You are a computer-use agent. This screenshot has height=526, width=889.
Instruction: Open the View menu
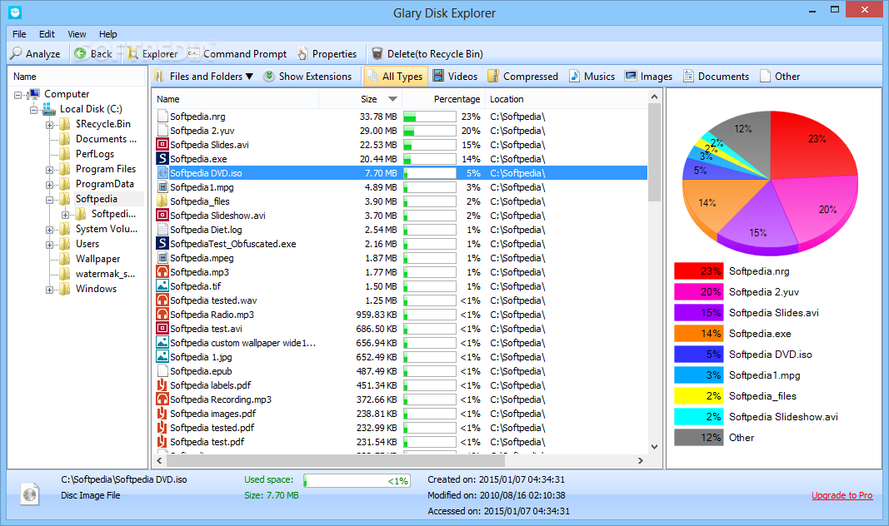77,34
